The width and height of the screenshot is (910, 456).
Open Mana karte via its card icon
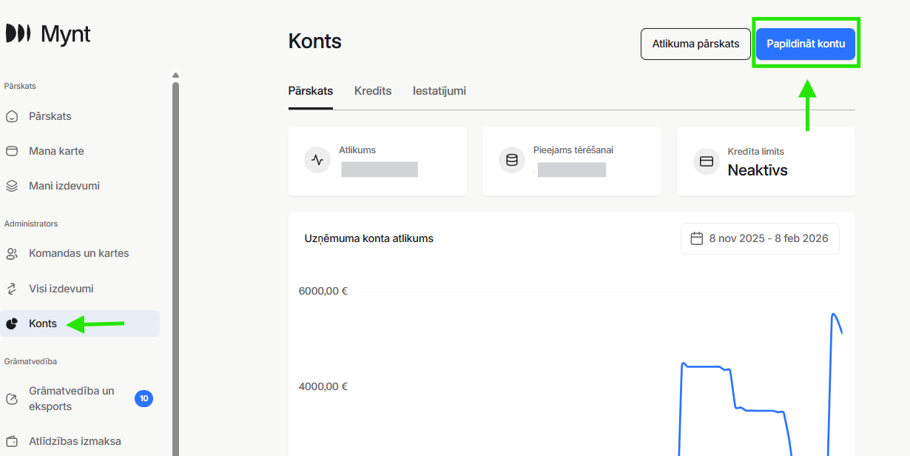tap(13, 150)
